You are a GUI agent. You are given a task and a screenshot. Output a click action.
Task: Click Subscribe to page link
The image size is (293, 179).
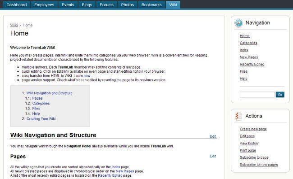(x=254, y=157)
